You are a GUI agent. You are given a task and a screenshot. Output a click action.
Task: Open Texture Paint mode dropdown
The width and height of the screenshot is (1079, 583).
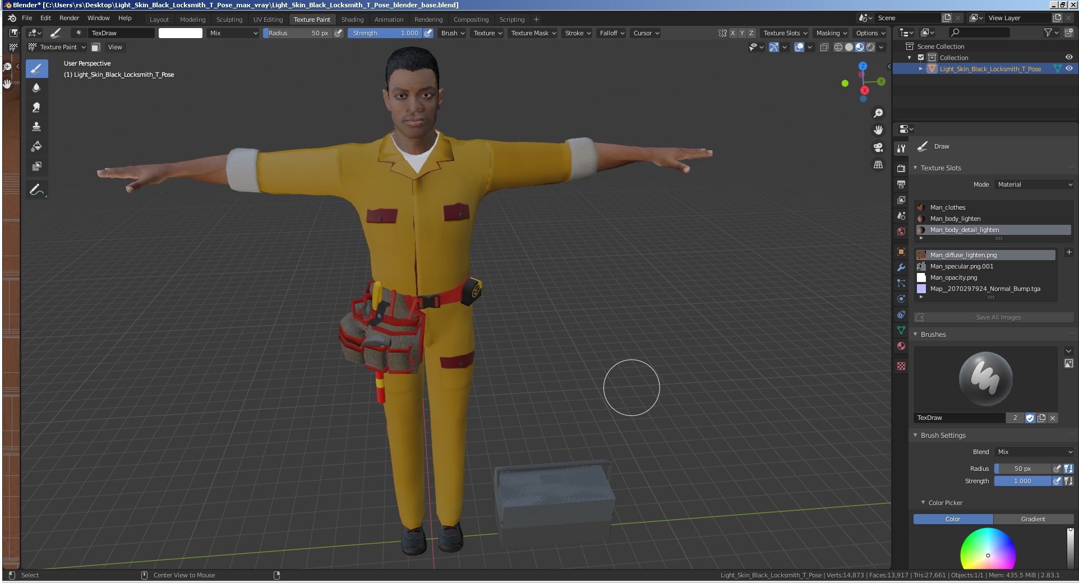pos(57,47)
